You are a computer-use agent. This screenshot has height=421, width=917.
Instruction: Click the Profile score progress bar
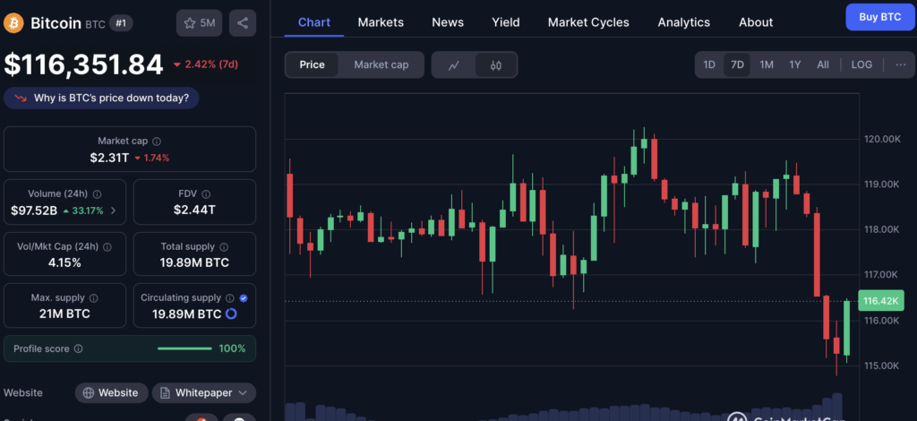(x=184, y=348)
